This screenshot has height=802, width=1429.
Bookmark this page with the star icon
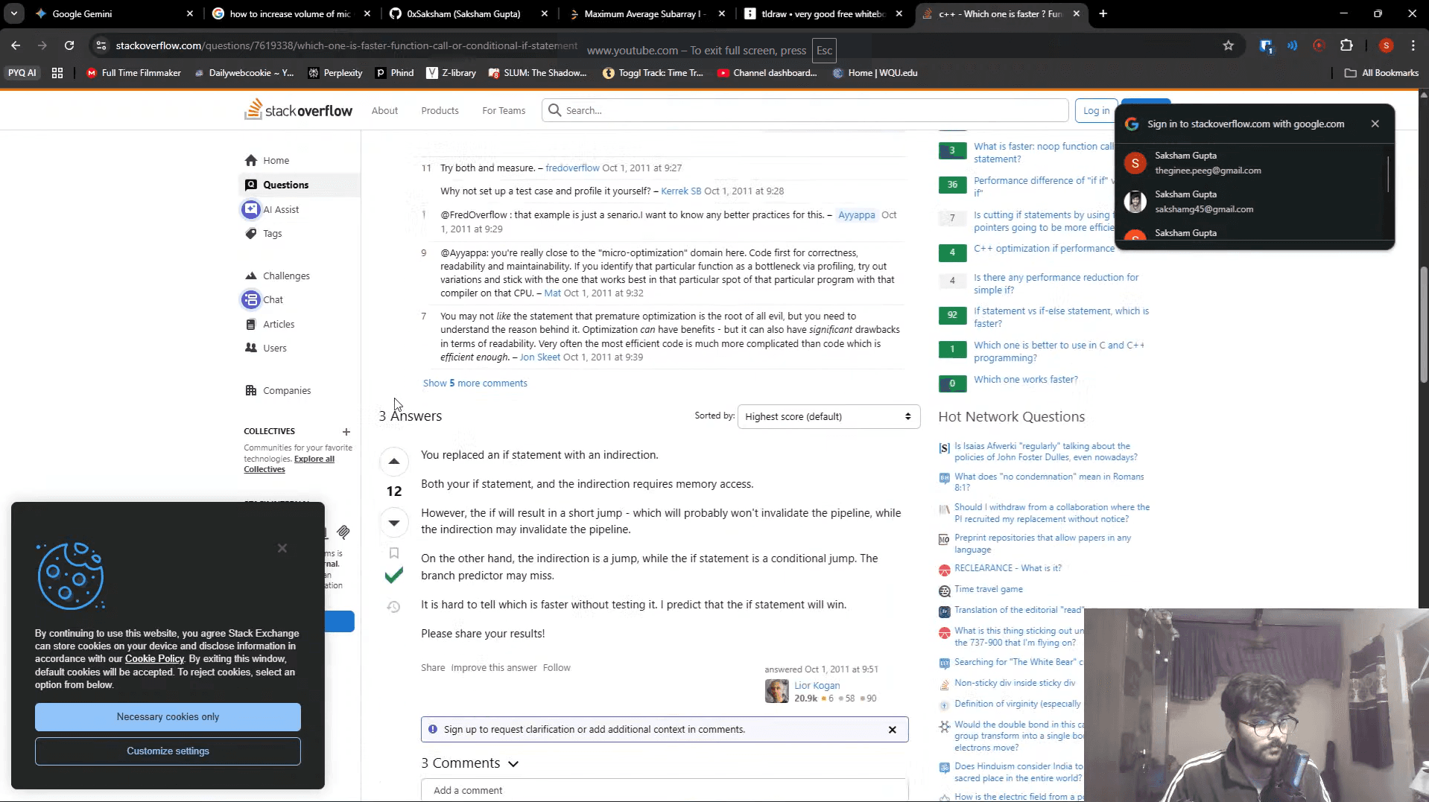click(x=1228, y=45)
